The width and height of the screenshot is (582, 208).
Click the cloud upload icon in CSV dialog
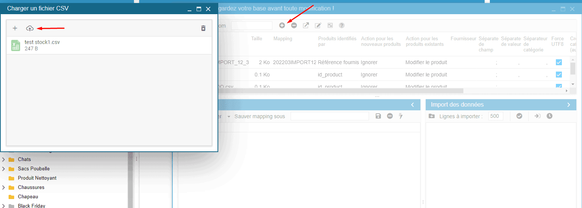pyautogui.click(x=30, y=28)
